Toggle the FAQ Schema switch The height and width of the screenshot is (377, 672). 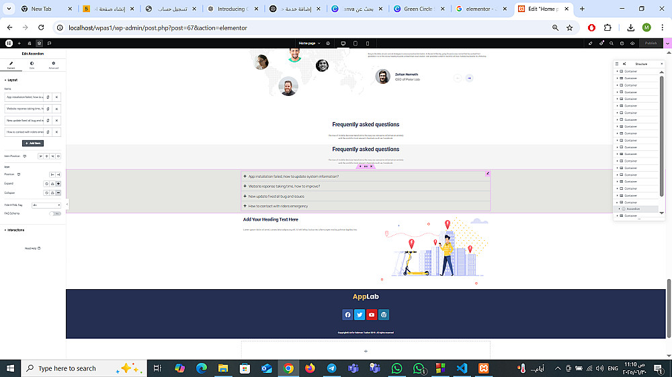click(55, 213)
